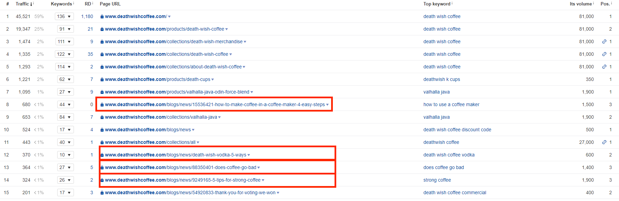Click the Page URL column header
Viewport: 619px width, 201px height.
click(x=110, y=4)
